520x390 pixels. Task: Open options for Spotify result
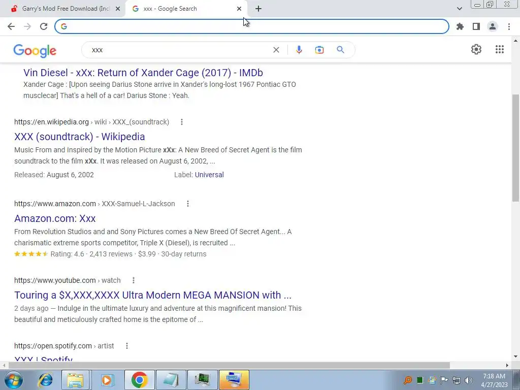(126, 346)
